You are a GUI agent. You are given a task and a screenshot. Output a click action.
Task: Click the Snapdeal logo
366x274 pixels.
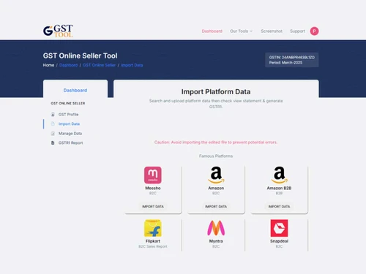click(x=279, y=228)
